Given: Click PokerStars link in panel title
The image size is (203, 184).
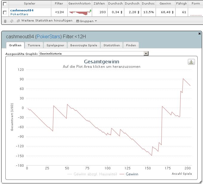Looking at the screenshot, I should tap(48, 37).
